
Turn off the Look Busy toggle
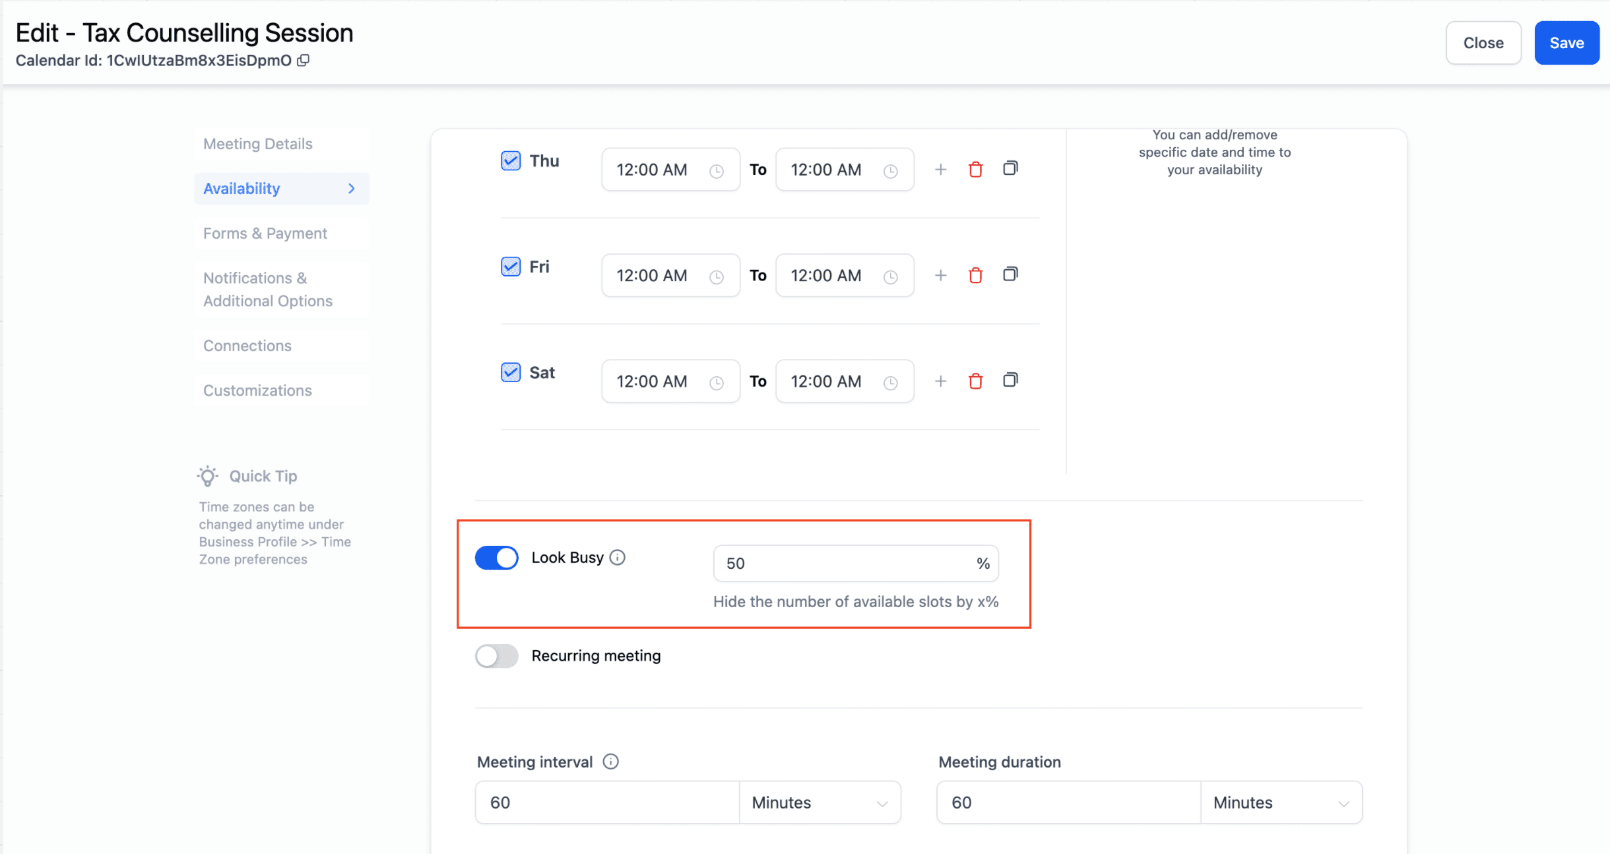(497, 558)
